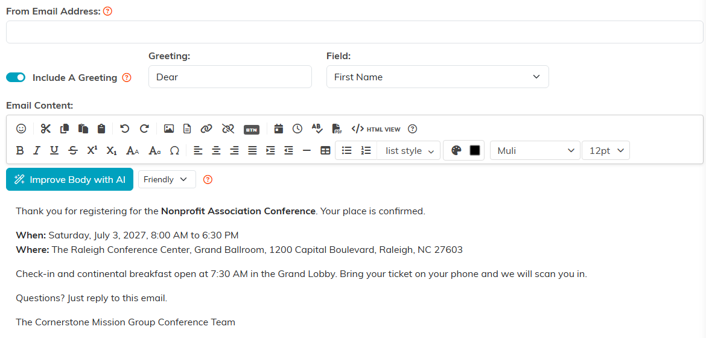
Task: Click the Paste as plain text clipboard icon
Action: [x=101, y=129]
